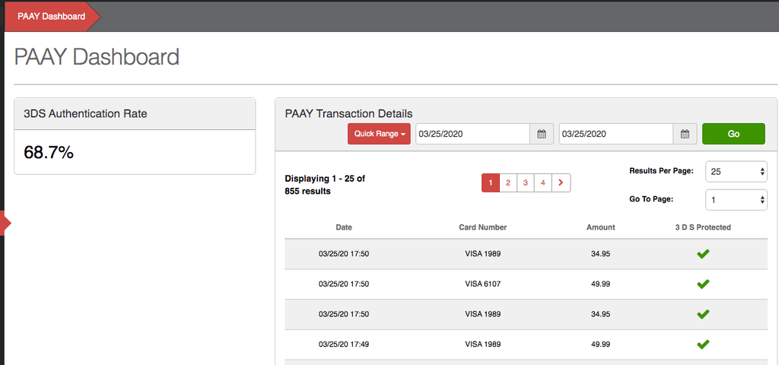
Task: Jump to page 4 of results
Action: pos(543,183)
